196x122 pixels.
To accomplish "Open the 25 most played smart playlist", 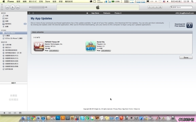I will [x=13, y=53].
